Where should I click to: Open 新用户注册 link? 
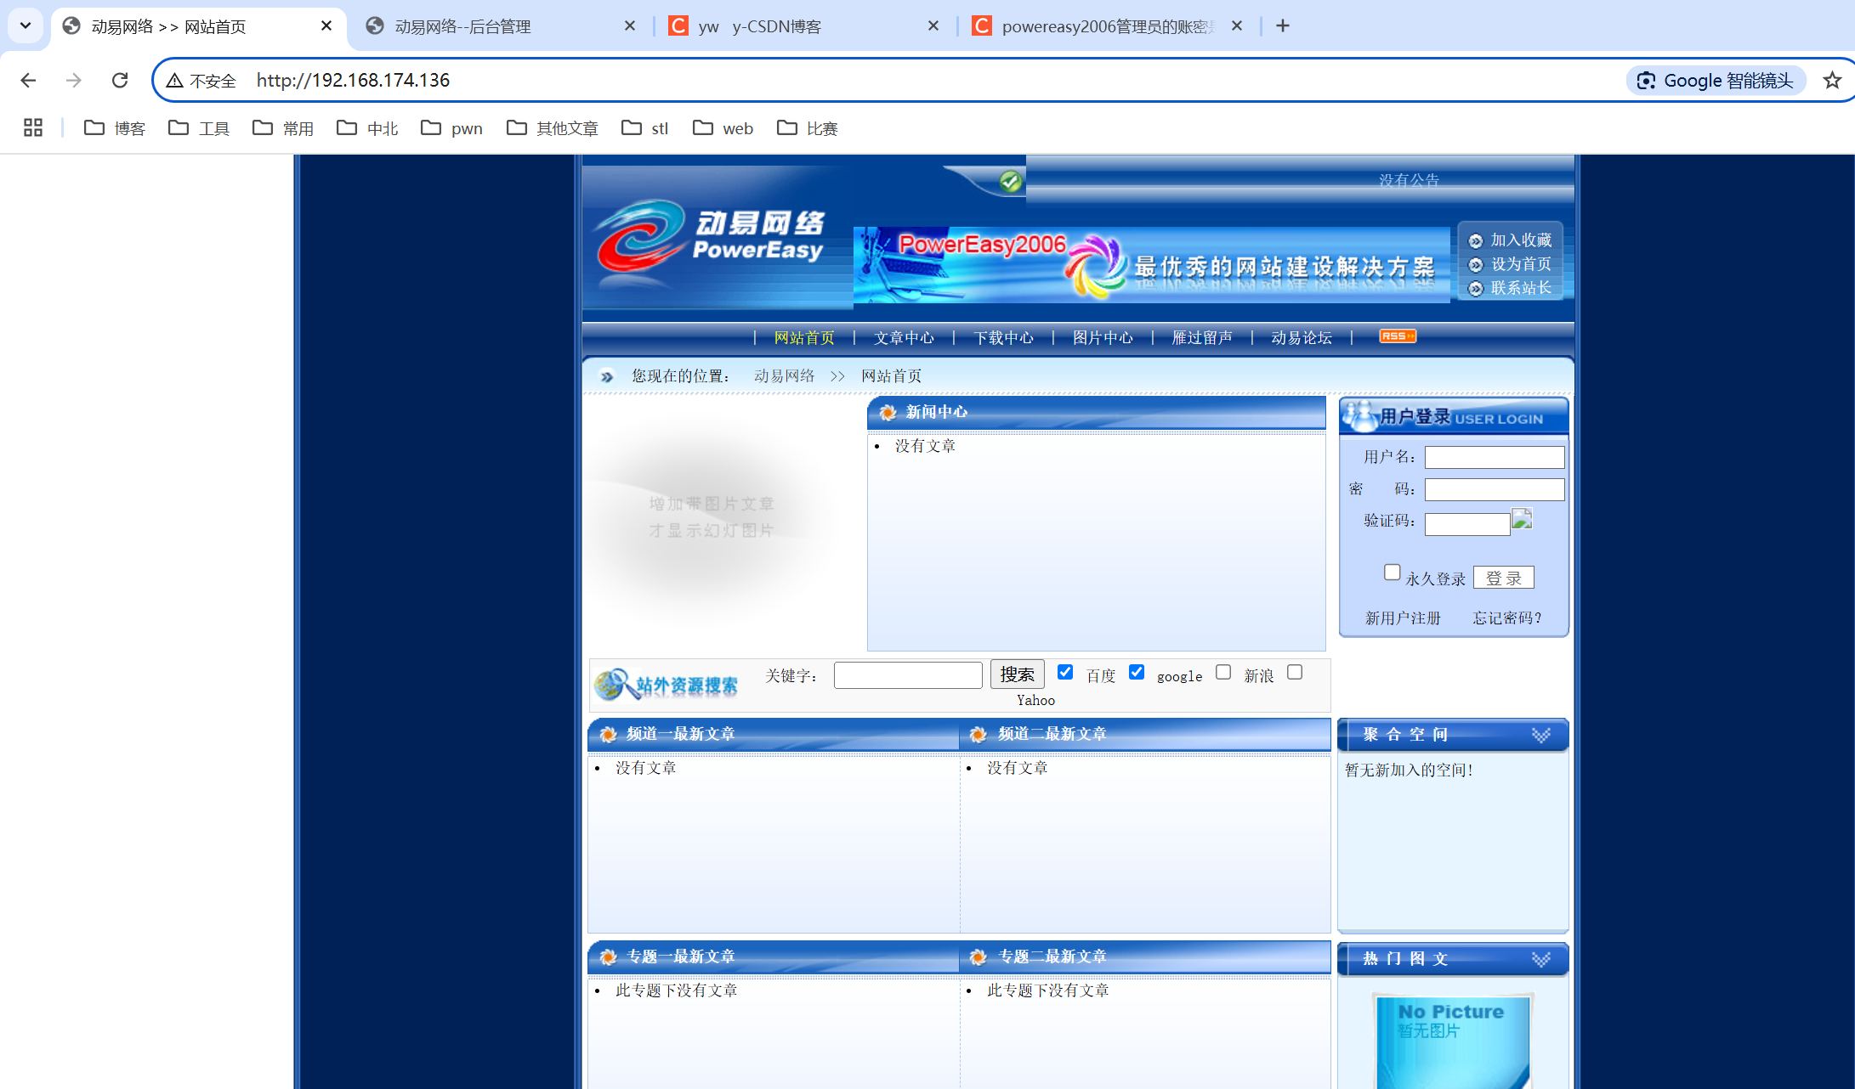click(1403, 618)
